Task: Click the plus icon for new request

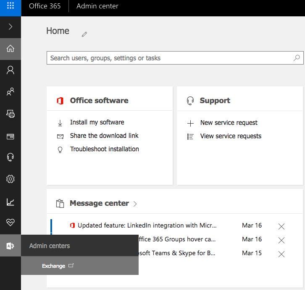Action: tap(190, 123)
